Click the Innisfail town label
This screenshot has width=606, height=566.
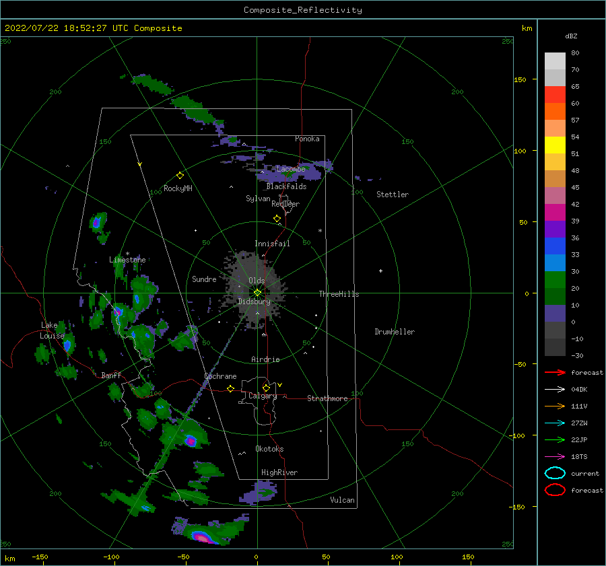[x=272, y=244]
